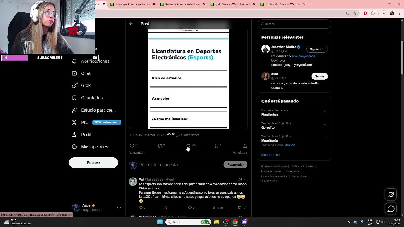Click the Postear button
404x227 pixels.
click(x=93, y=163)
